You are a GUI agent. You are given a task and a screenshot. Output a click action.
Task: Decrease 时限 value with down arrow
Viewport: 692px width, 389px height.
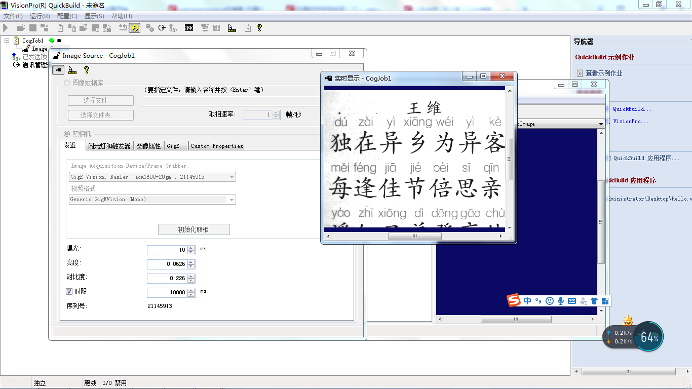[191, 295]
